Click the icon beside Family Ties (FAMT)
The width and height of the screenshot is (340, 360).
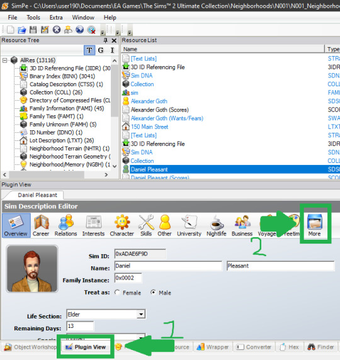23,116
